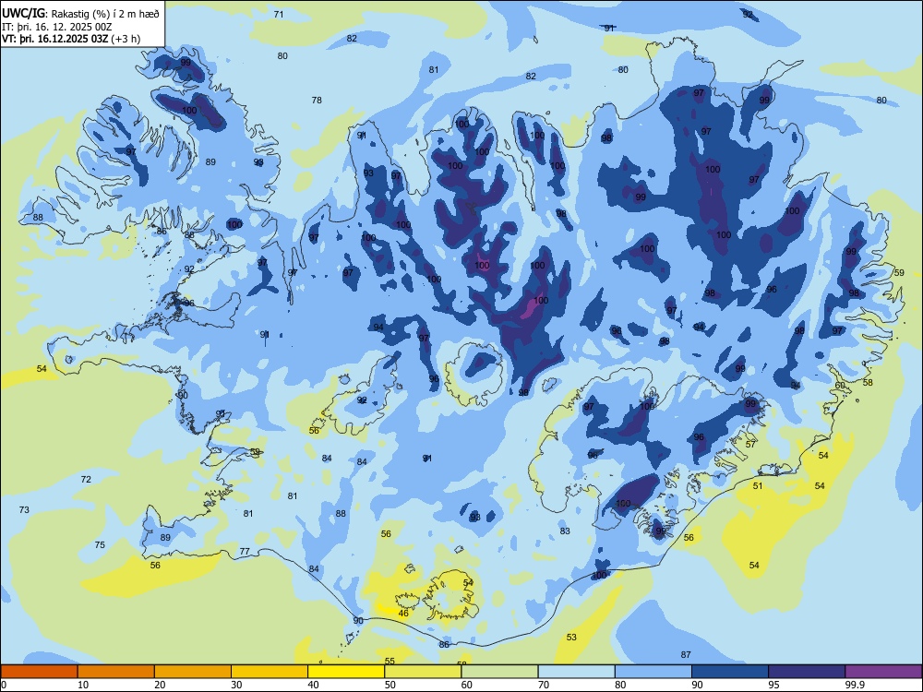The height and width of the screenshot is (692, 923).
Task: Click the '87' value in the offshore blue patch
Action: [686, 654]
